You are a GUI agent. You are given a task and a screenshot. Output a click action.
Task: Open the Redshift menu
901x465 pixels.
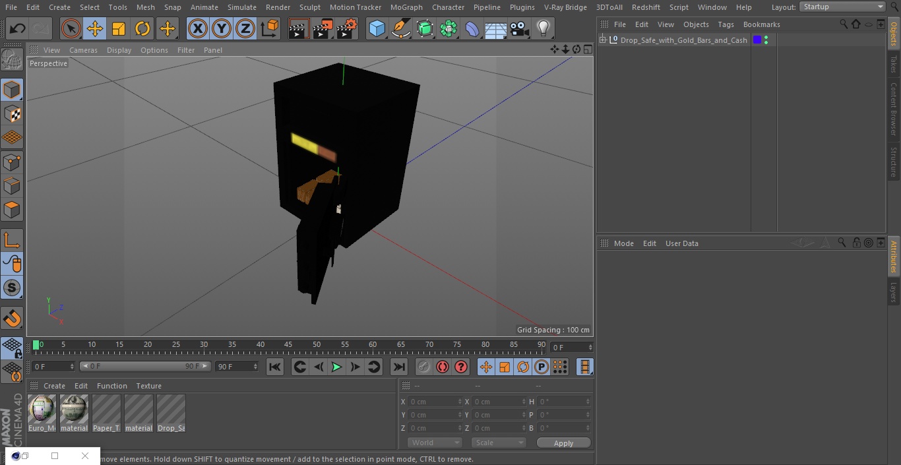pyautogui.click(x=646, y=7)
